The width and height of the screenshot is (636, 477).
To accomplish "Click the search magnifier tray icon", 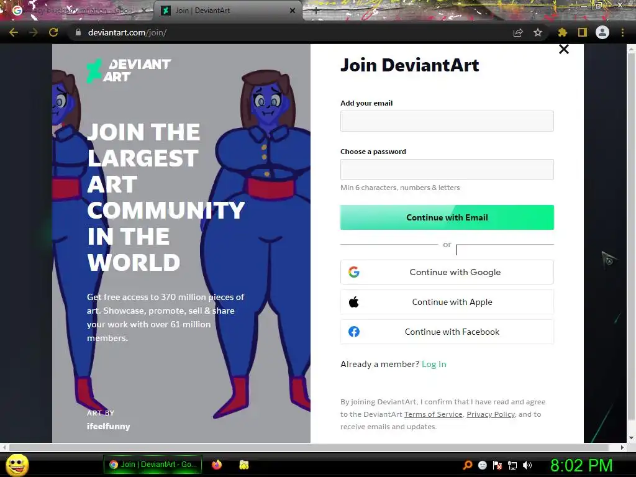I will pyautogui.click(x=467, y=465).
